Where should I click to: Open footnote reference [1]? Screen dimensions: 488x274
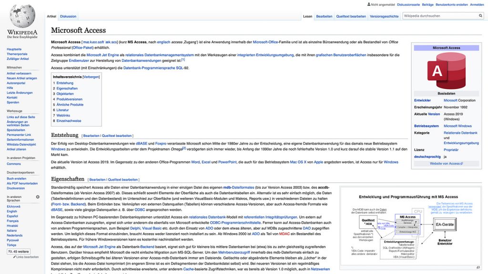click(x=183, y=59)
